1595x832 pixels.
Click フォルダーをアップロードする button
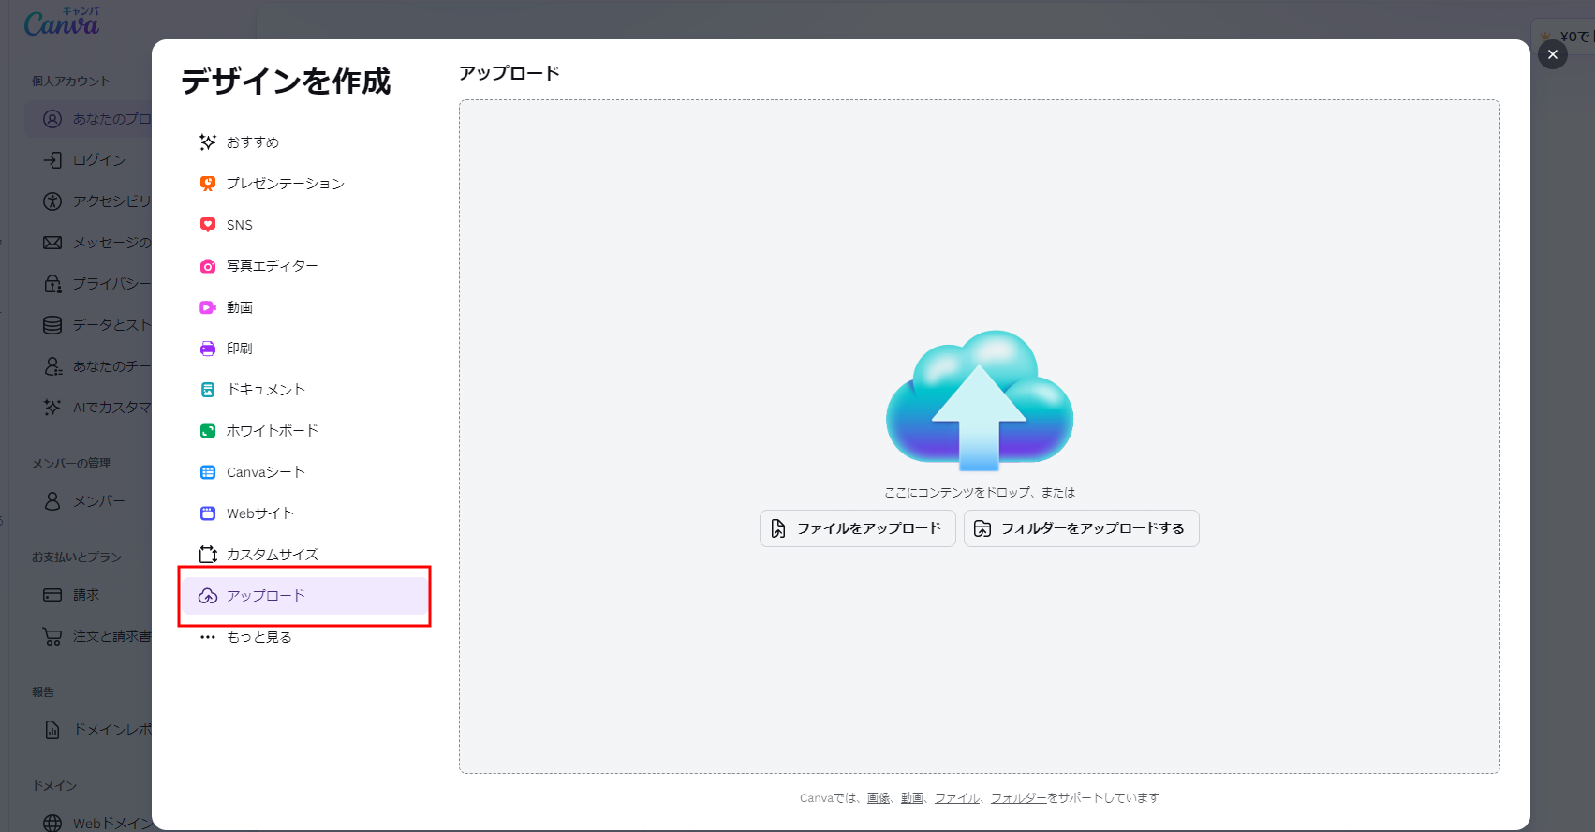click(1082, 528)
